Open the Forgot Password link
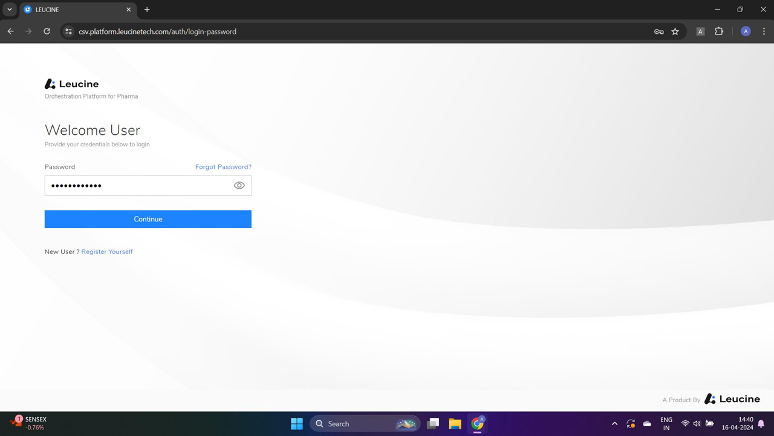Screen dimensions: 774x436 pyautogui.click(x=223, y=167)
